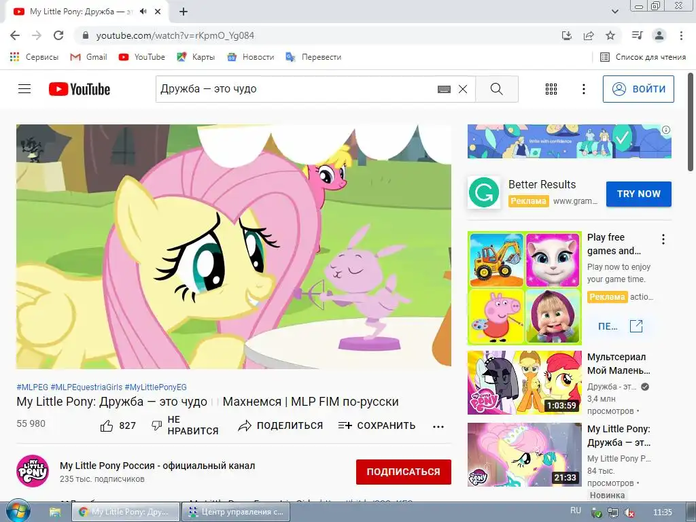
Task: Open the Перевести bookmark
Action: pos(313,57)
